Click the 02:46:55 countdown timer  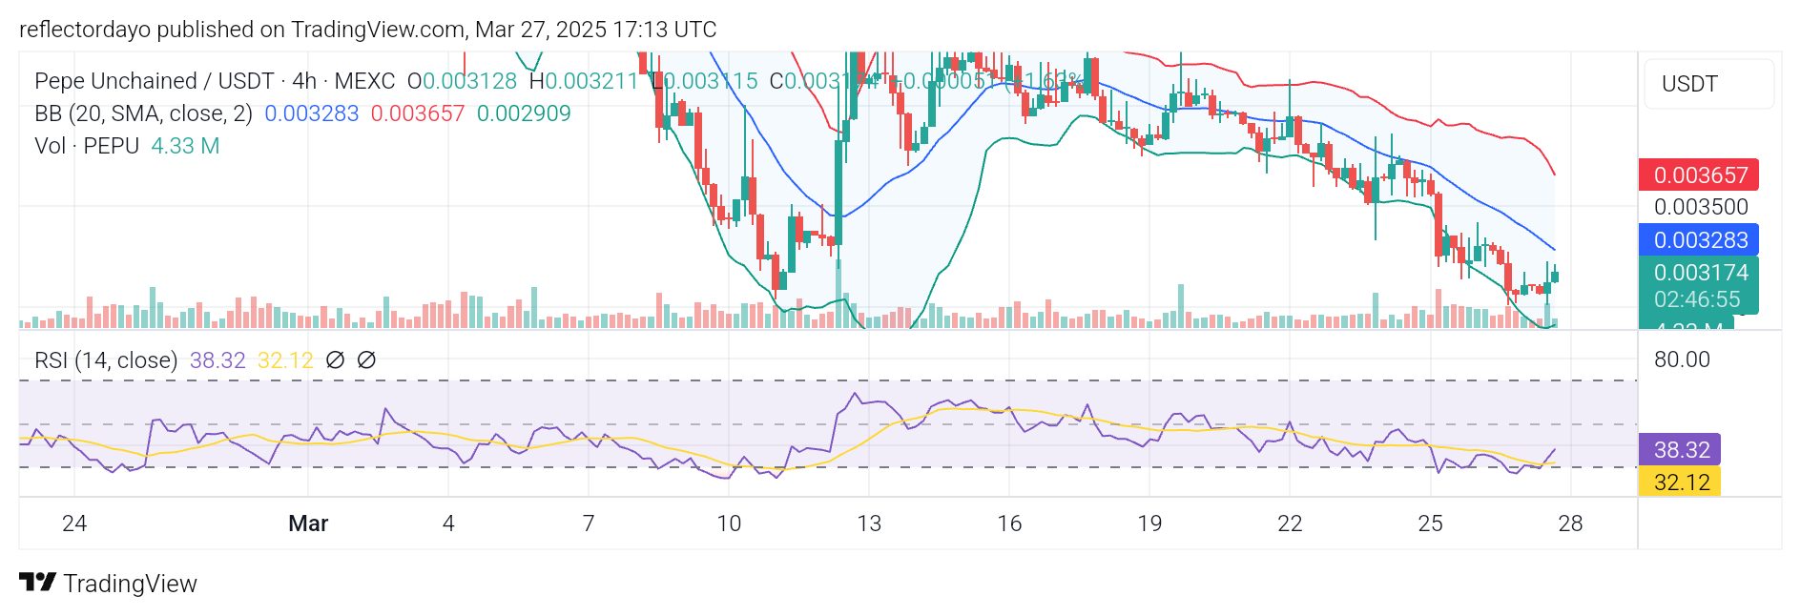tap(1699, 299)
